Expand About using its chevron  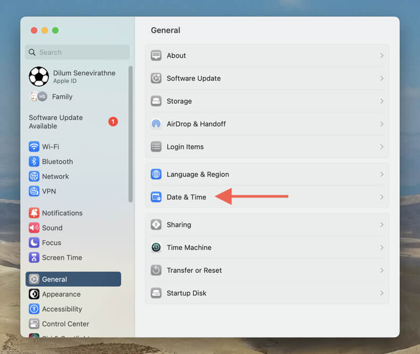tap(382, 55)
